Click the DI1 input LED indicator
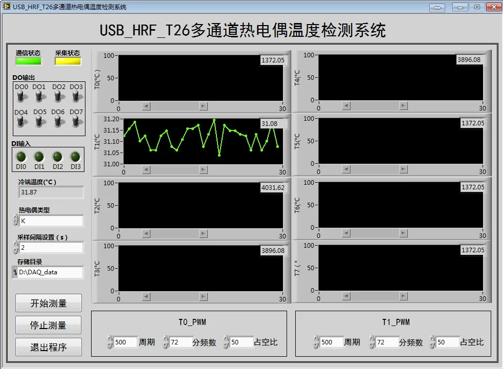 (x=39, y=157)
